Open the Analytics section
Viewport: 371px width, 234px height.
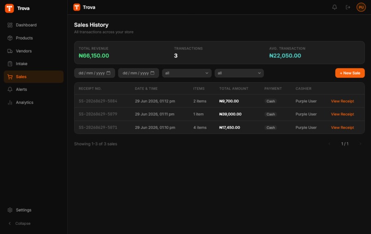(34, 102)
